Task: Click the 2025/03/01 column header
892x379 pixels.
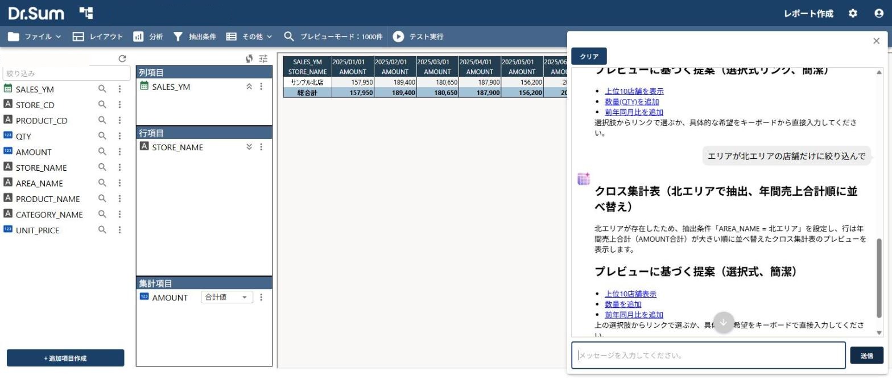Action: [437, 61]
